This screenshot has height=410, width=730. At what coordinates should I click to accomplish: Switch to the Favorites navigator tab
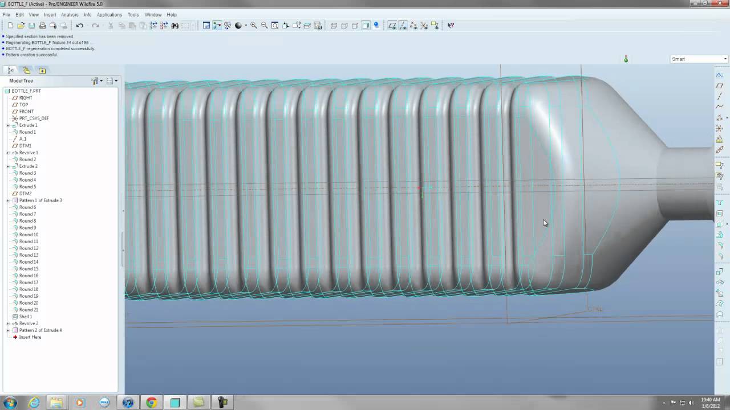(x=42, y=71)
